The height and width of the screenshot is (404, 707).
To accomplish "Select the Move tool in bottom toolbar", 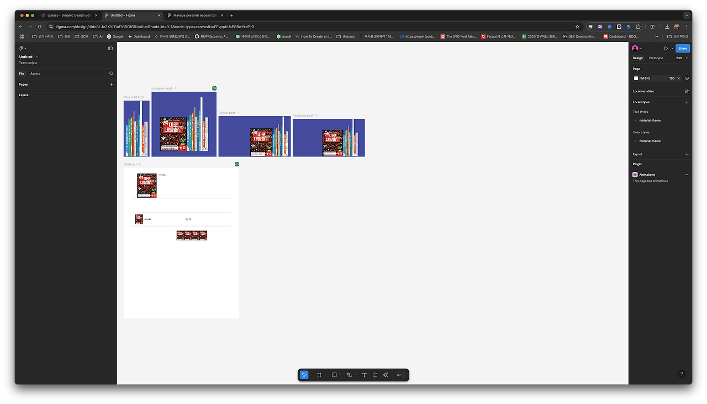I will [304, 375].
